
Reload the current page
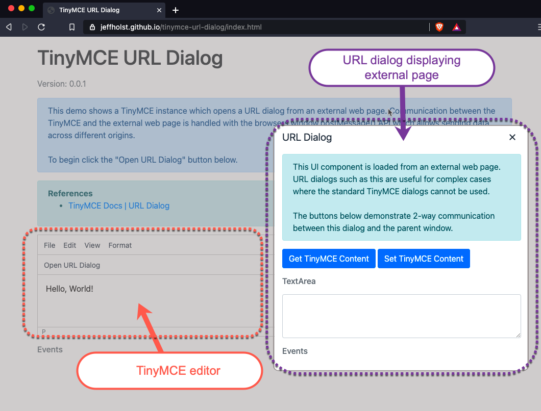[x=41, y=27]
